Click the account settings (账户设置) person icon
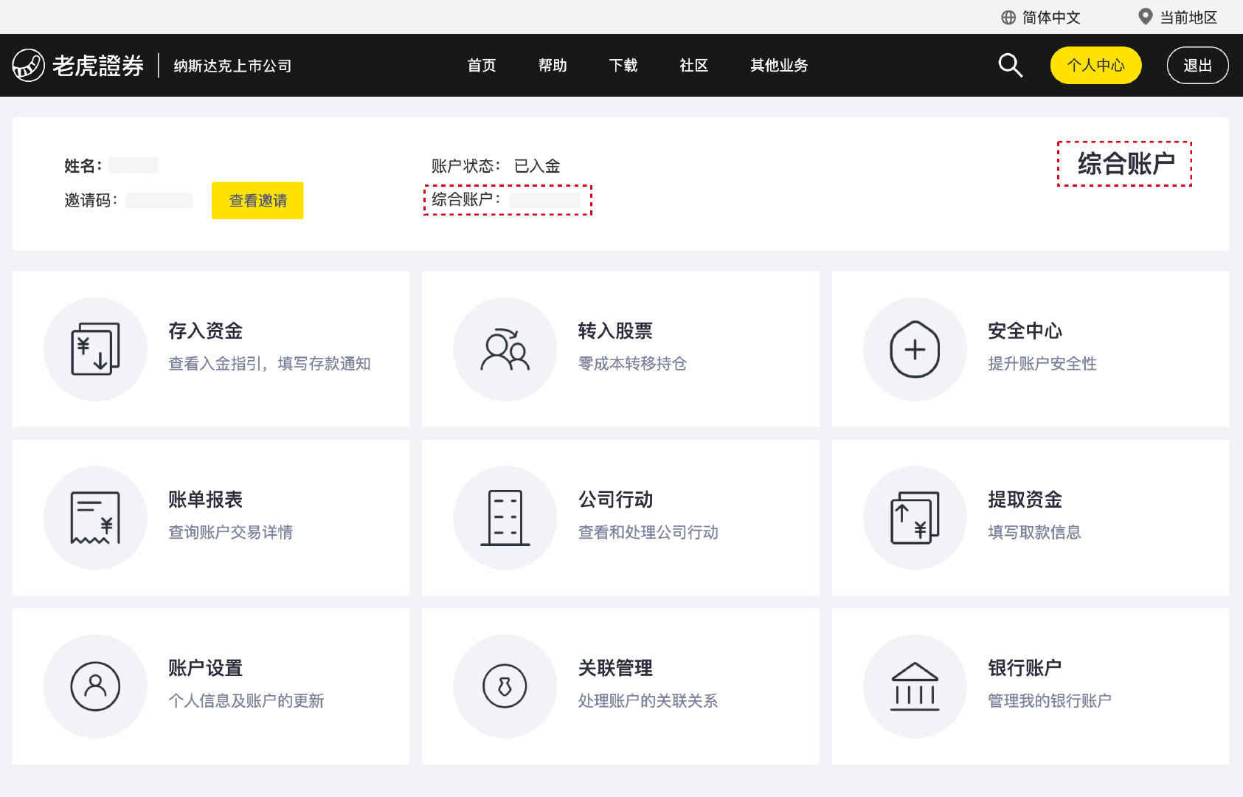 [95, 686]
